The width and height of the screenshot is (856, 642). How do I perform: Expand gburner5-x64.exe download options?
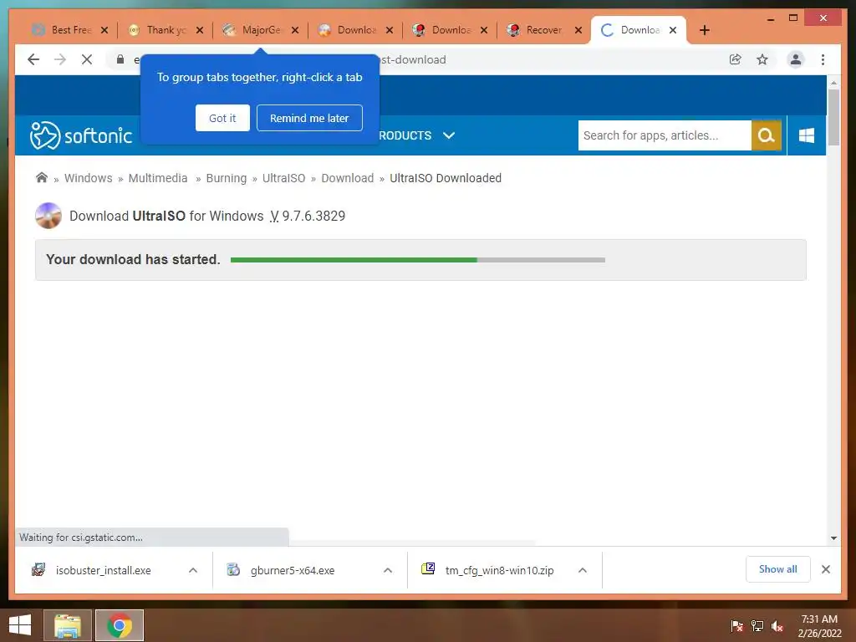pos(388,570)
